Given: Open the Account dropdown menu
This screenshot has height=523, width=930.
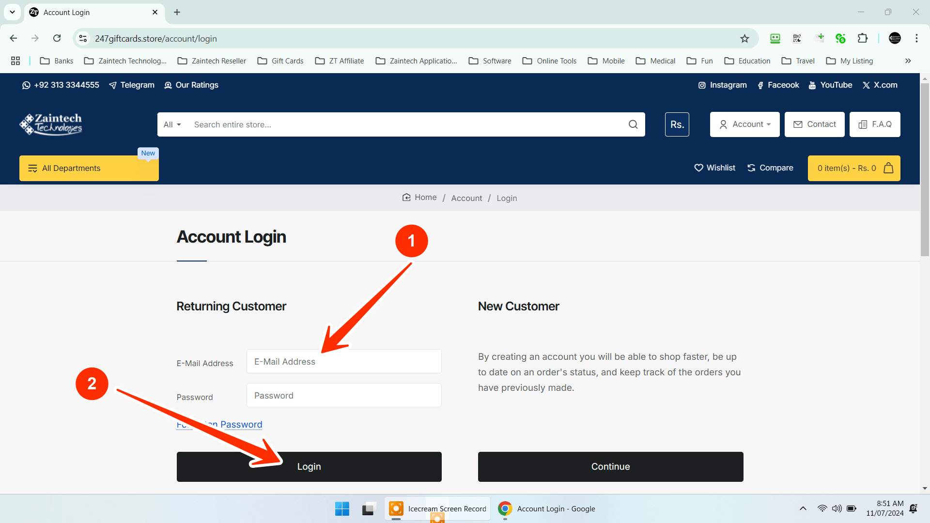Looking at the screenshot, I should coord(744,124).
